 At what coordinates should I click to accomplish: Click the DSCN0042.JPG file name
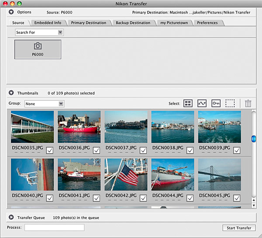click(x=121, y=195)
